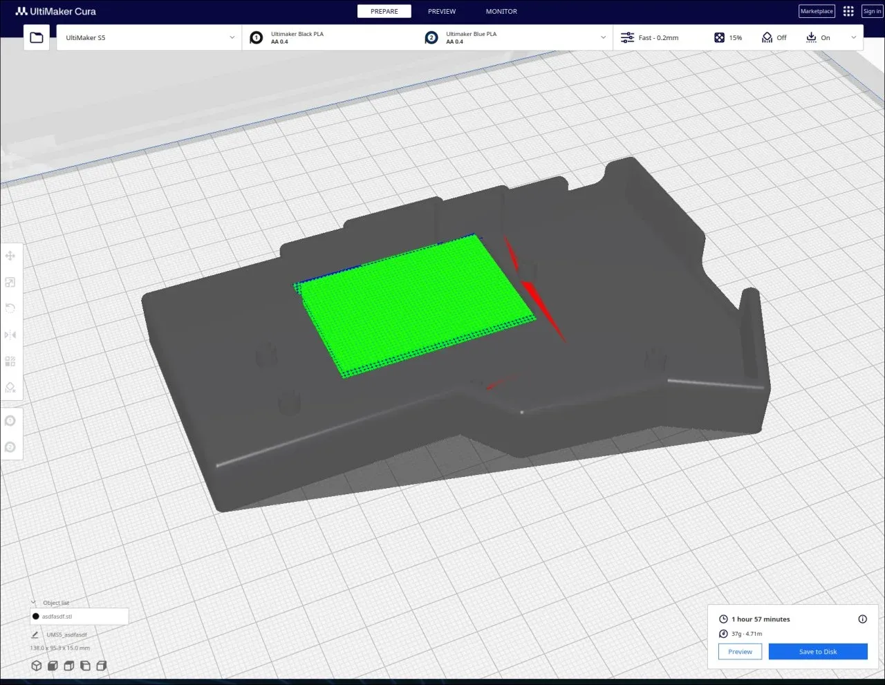Click Save to Disk
The image size is (885, 685).
pos(818,652)
